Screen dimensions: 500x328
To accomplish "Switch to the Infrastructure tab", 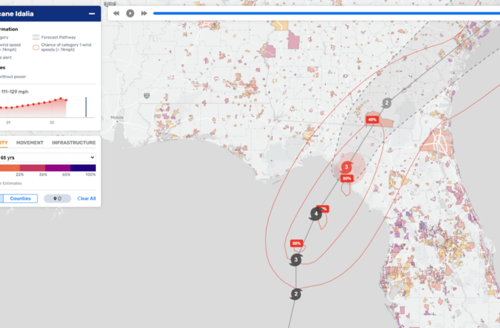I will coord(74,143).
